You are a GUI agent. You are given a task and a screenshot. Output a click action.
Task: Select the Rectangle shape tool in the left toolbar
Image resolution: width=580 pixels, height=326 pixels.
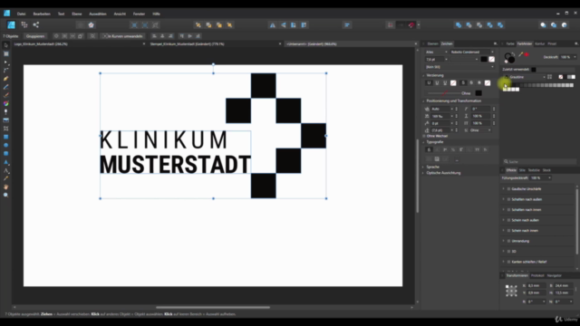6,137
